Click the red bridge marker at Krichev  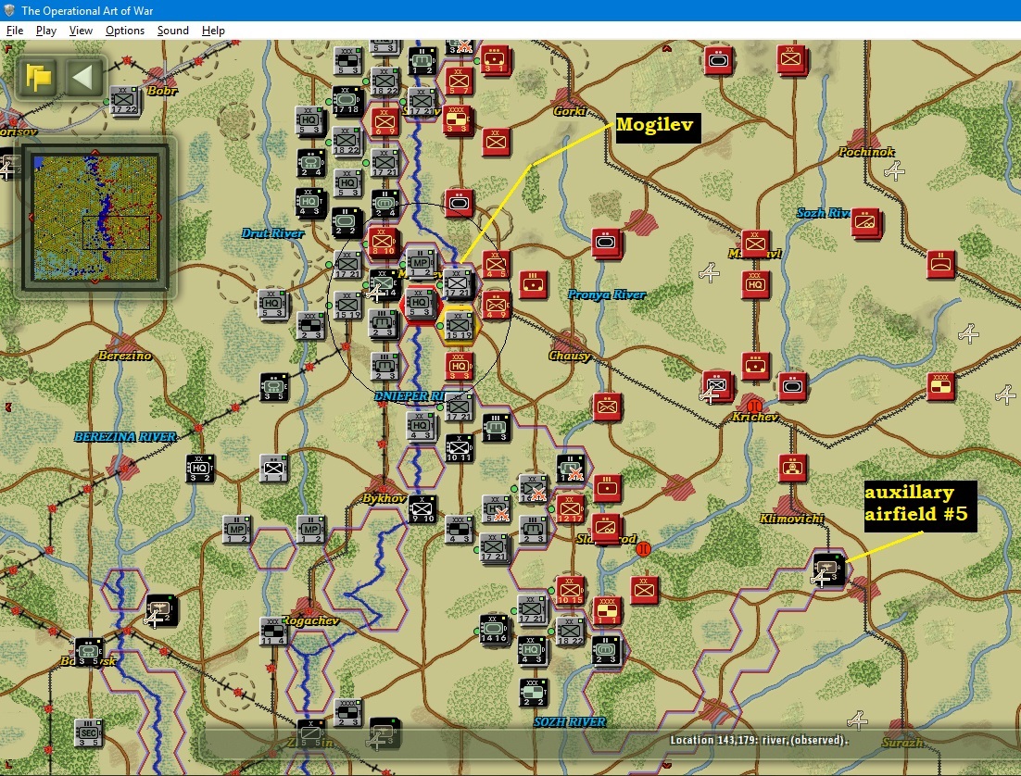(754, 407)
